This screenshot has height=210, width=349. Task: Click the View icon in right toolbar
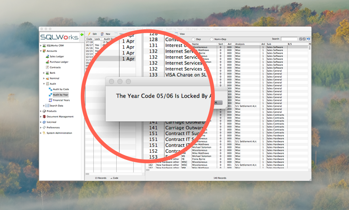(176, 34)
